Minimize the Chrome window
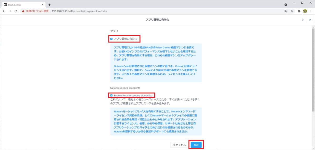 (x=294, y=3)
